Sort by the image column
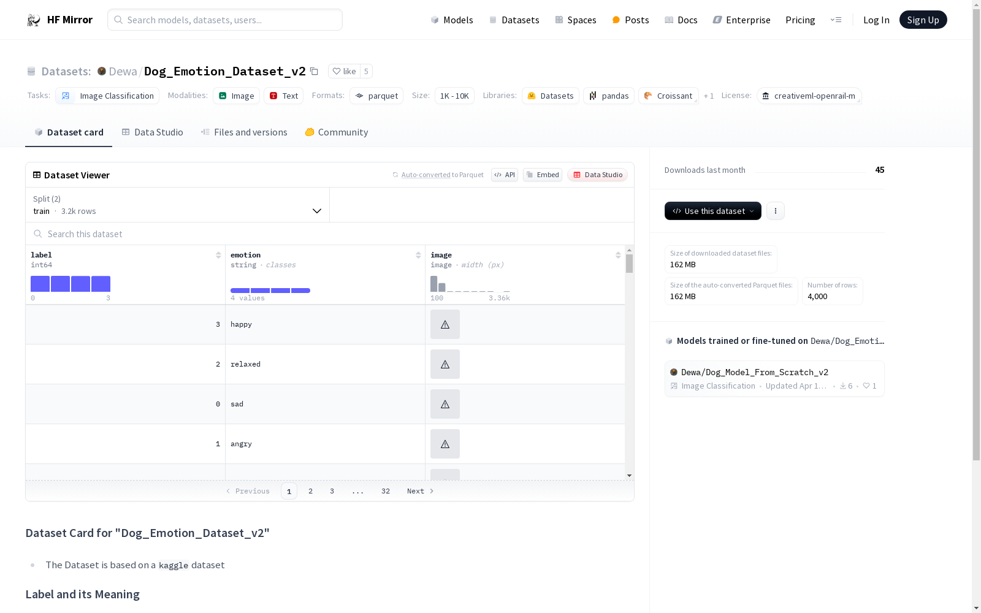Viewport: 981px width, 613px height. pos(618,255)
